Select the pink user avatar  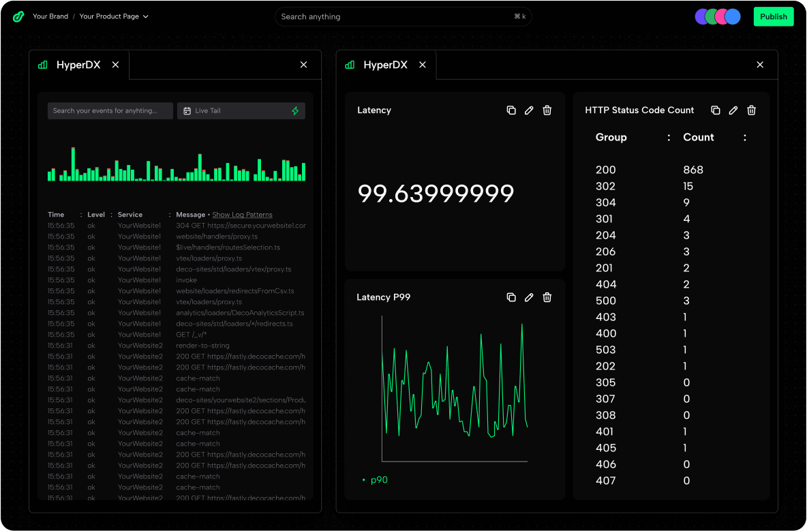722,16
